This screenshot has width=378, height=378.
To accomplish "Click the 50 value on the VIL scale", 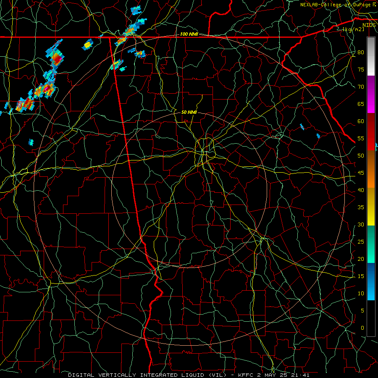I will click(x=361, y=156).
